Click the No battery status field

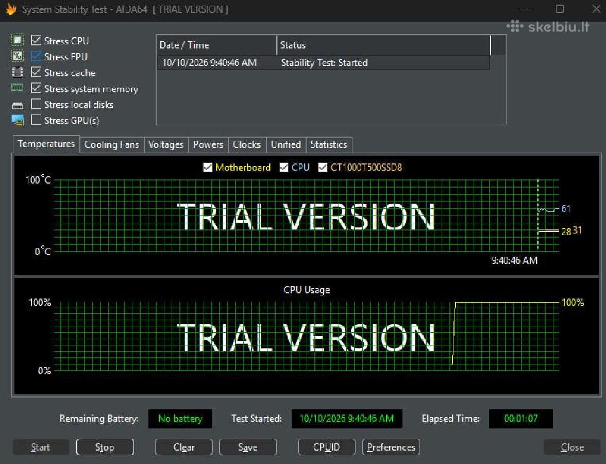coord(180,419)
